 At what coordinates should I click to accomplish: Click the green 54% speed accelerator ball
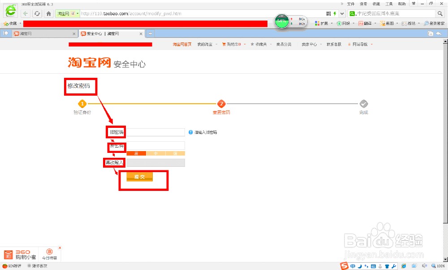282,21
